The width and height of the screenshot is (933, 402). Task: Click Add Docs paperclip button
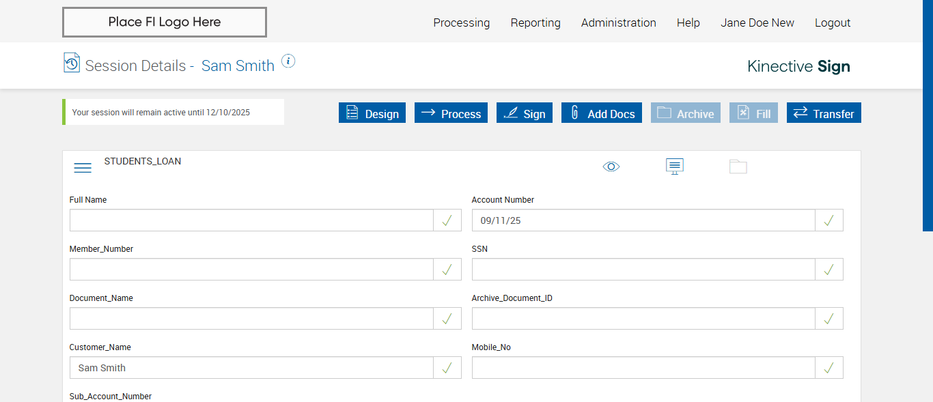pos(602,113)
